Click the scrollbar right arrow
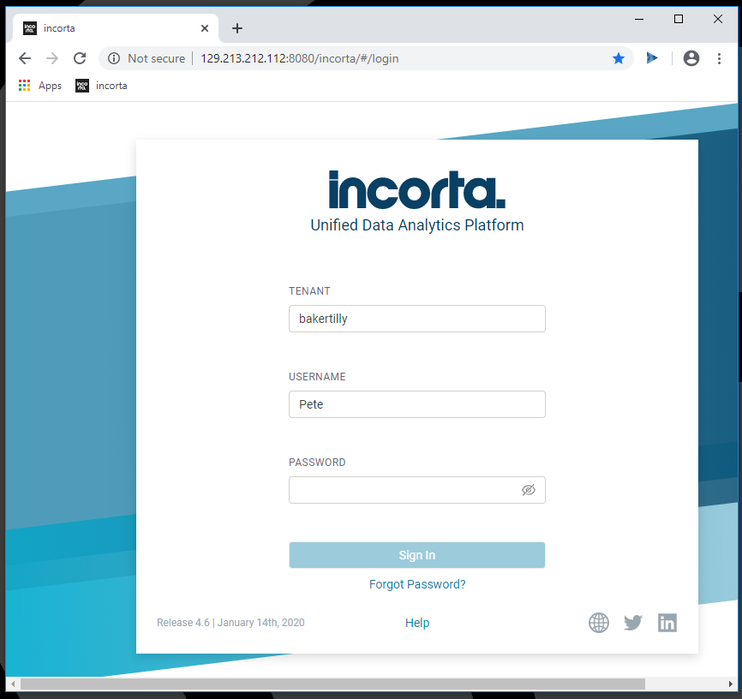 (x=731, y=684)
